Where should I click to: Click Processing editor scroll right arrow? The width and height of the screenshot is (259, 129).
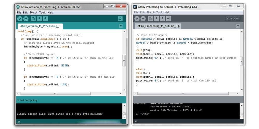[238, 93]
